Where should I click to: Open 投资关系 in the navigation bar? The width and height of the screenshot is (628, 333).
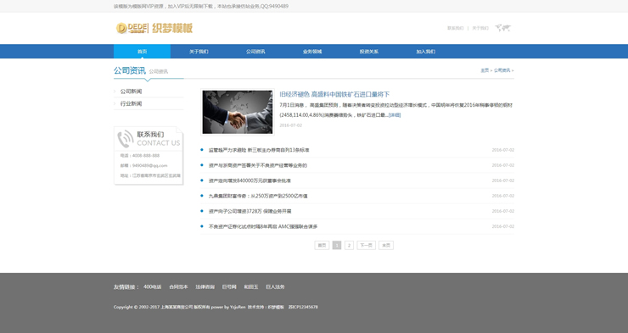369,52
